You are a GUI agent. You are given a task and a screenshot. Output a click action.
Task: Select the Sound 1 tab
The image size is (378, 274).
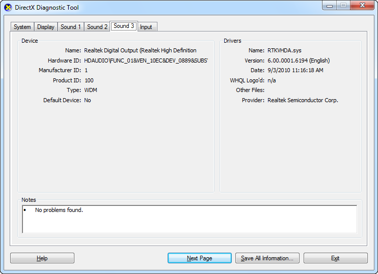tap(71, 27)
